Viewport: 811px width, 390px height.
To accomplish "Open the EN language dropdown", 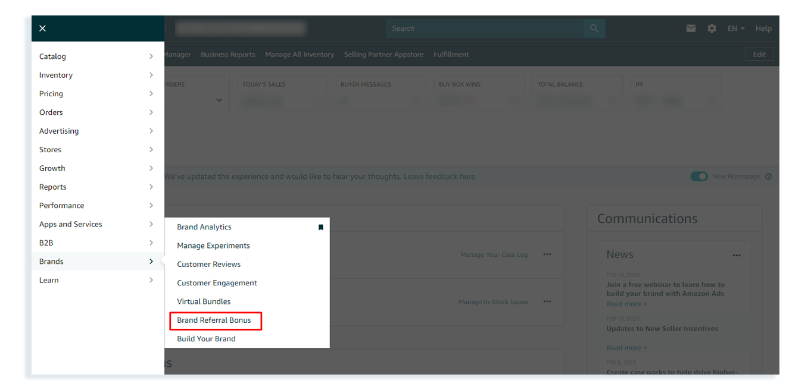I will pyautogui.click(x=736, y=29).
